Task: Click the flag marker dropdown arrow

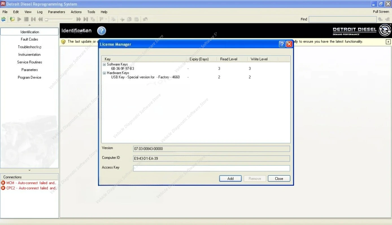Action: tap(106, 19)
